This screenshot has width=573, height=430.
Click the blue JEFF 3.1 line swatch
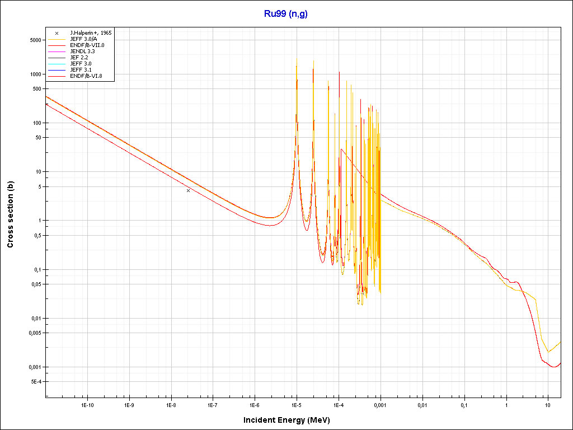point(57,69)
